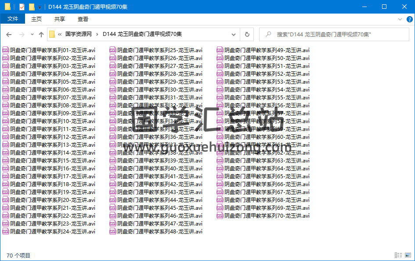Go up one folder level

point(41,34)
